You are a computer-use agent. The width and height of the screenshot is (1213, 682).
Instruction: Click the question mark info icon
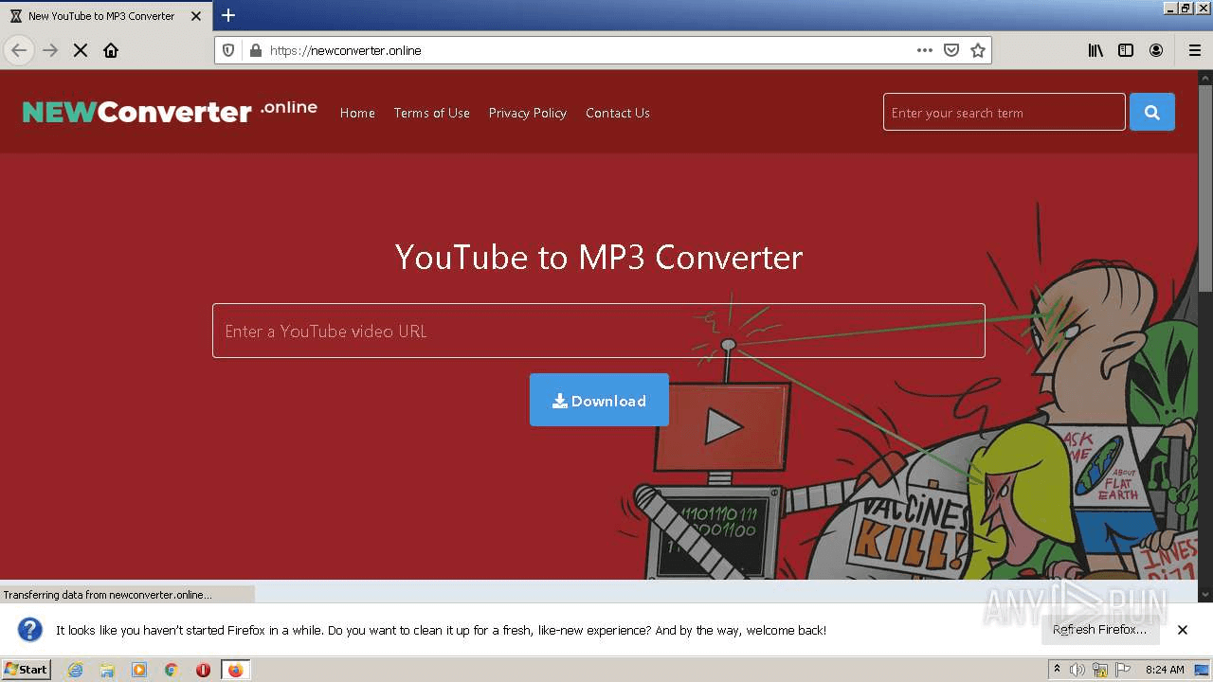[x=30, y=630]
